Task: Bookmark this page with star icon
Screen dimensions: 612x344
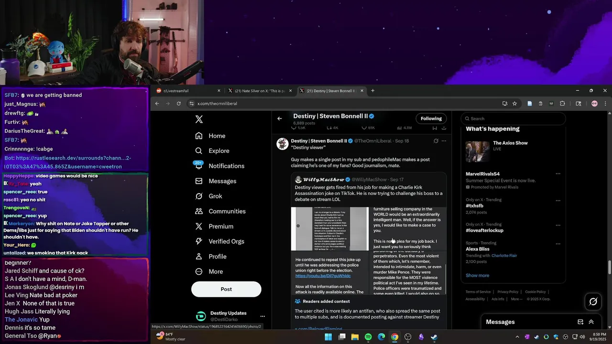Action: (514, 104)
